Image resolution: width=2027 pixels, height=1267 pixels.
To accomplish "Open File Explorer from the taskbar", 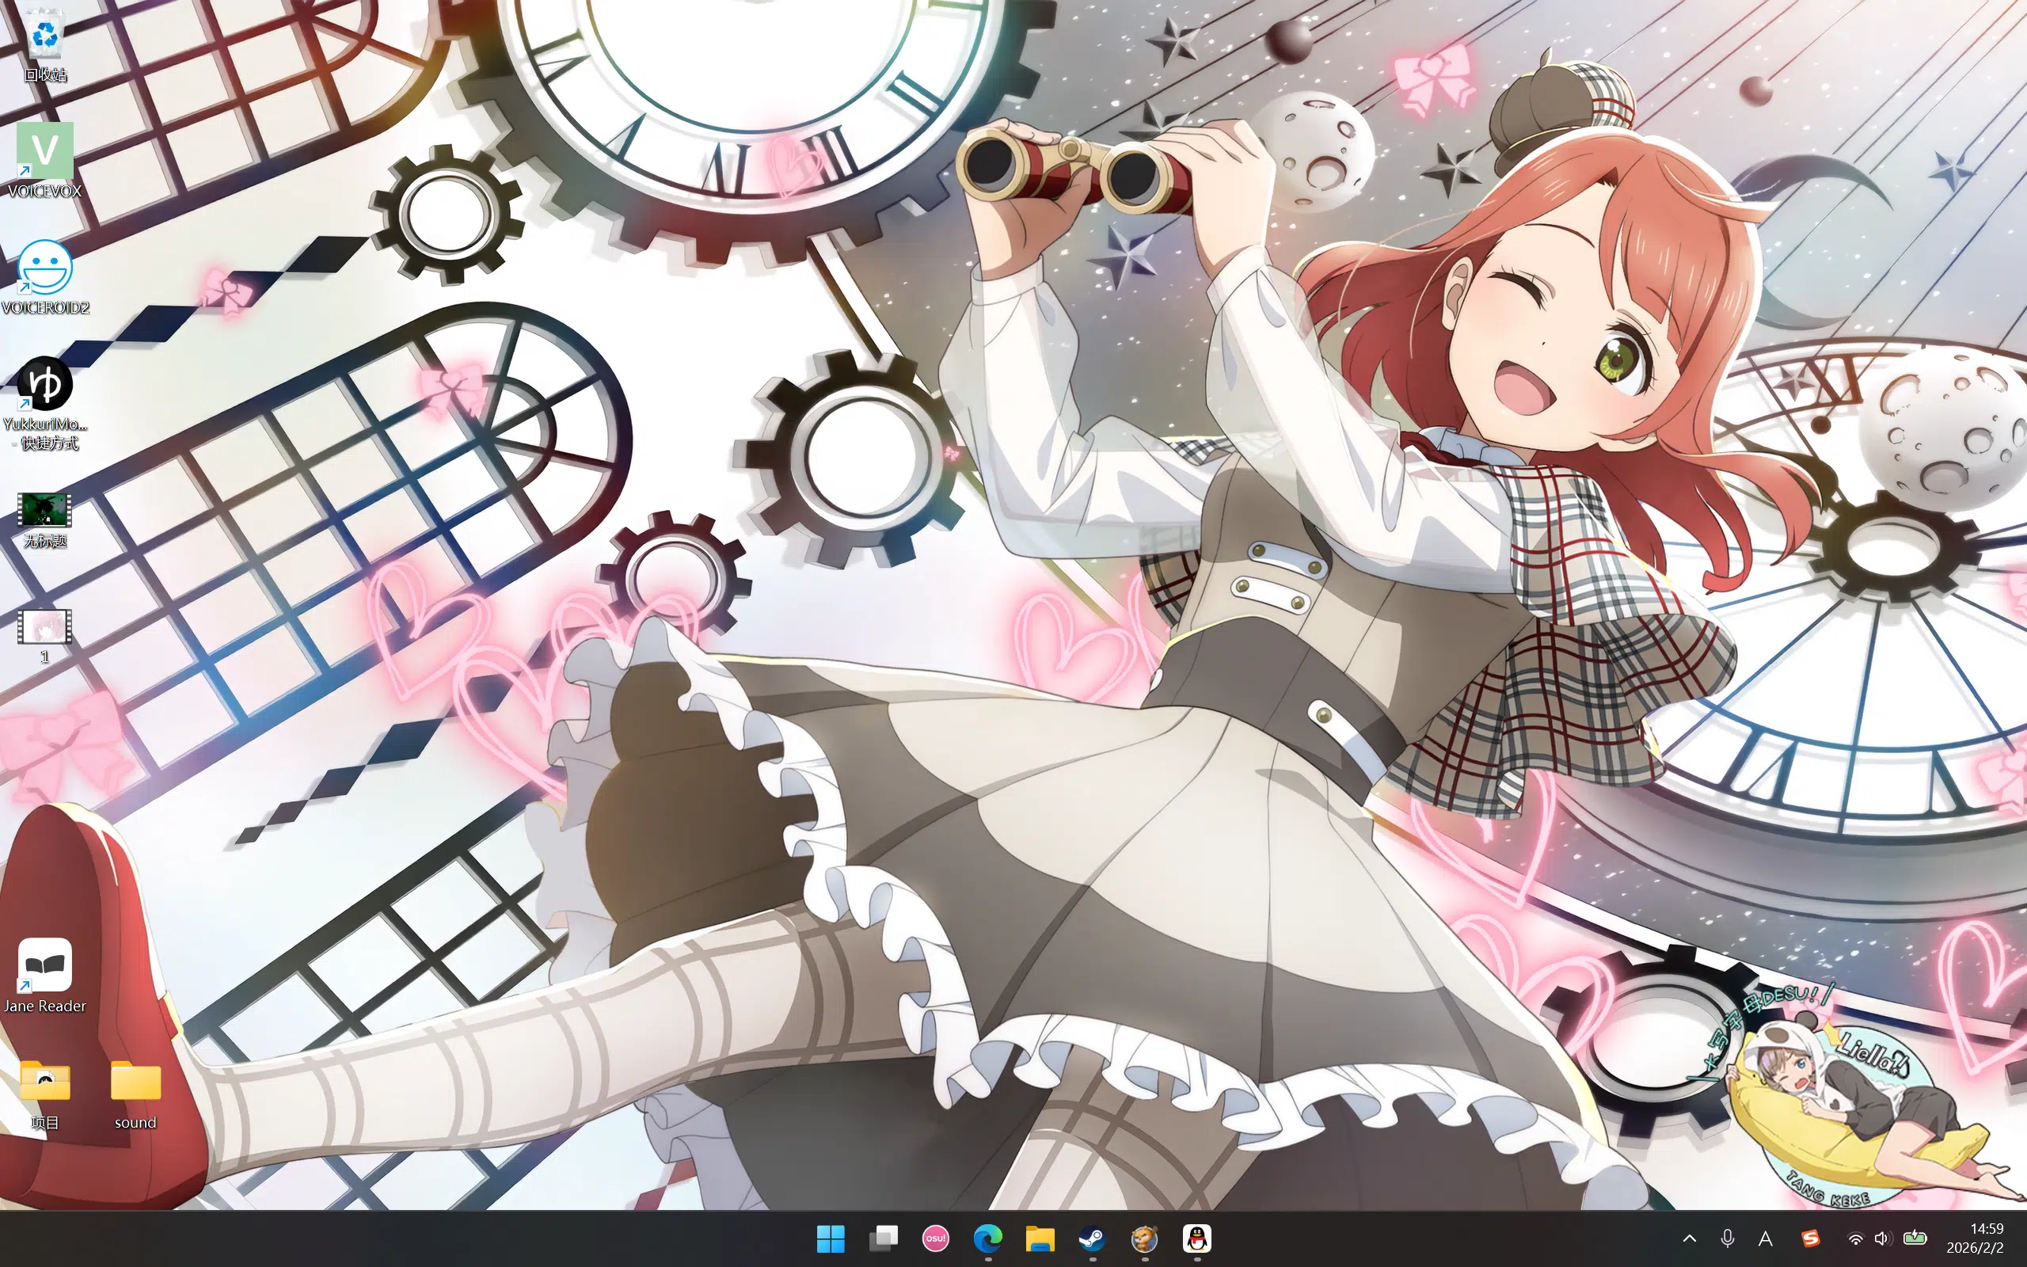I will pos(1040,1238).
